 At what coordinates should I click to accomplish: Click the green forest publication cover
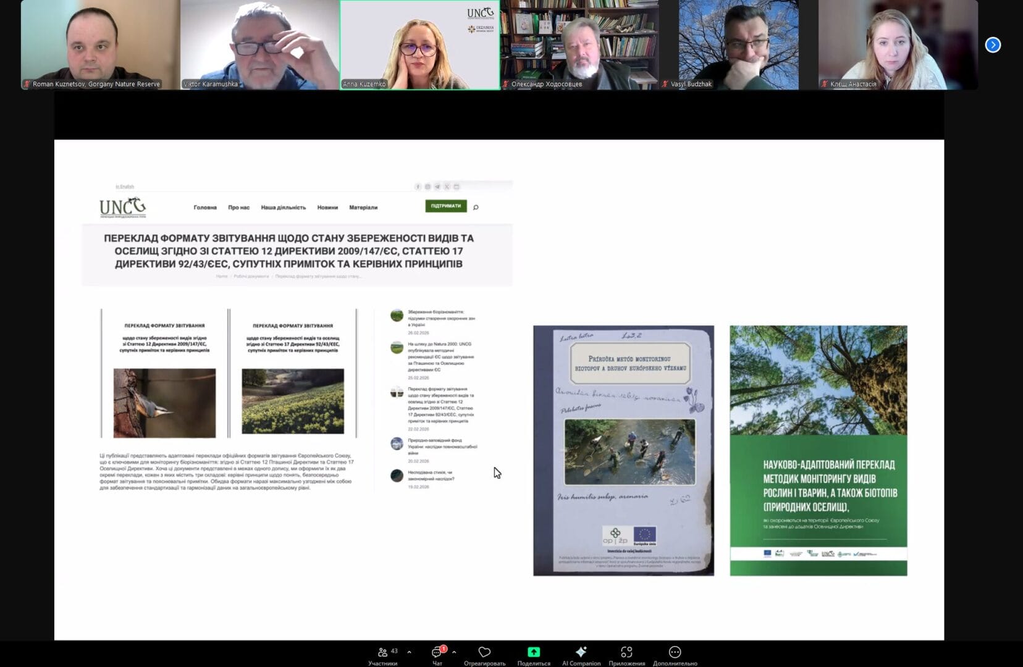[818, 450]
